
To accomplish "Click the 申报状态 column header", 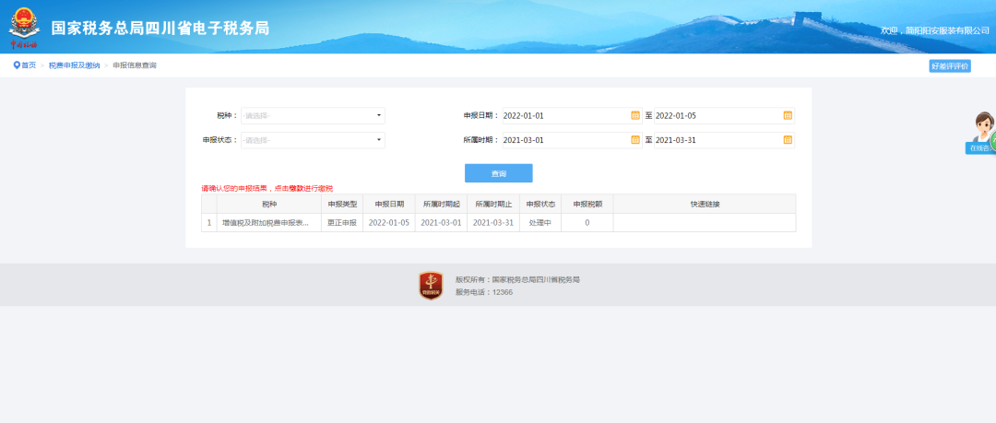I will click(x=540, y=204).
